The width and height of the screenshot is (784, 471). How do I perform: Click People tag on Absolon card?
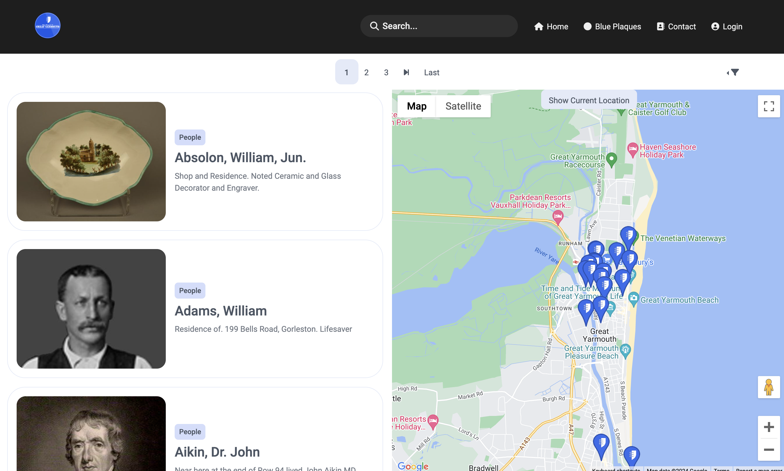click(x=190, y=138)
